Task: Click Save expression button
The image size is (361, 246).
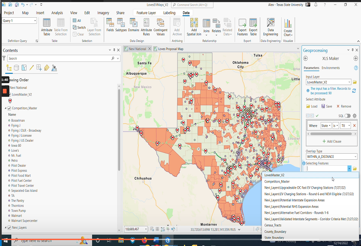Action: click(327, 106)
